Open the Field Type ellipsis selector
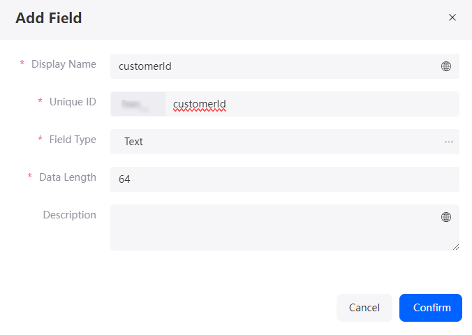 point(449,142)
